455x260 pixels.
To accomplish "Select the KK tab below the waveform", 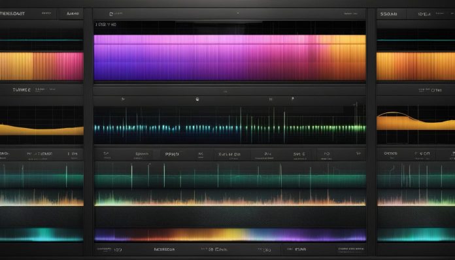I will pos(201,154).
